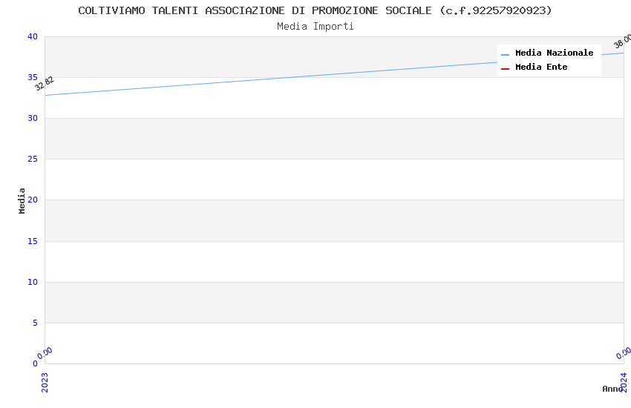The image size is (631, 408).
Task: Click the red Media Ente legend swatch
Action: [505, 68]
